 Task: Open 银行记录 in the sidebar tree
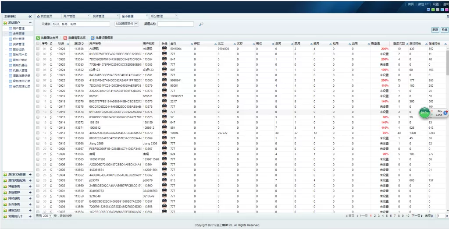19,49
